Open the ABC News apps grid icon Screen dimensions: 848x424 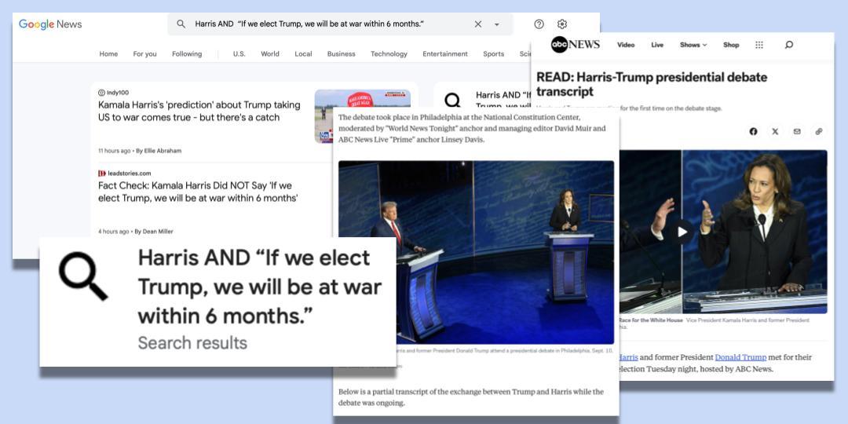coord(759,45)
